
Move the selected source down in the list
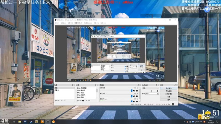pos(89,101)
